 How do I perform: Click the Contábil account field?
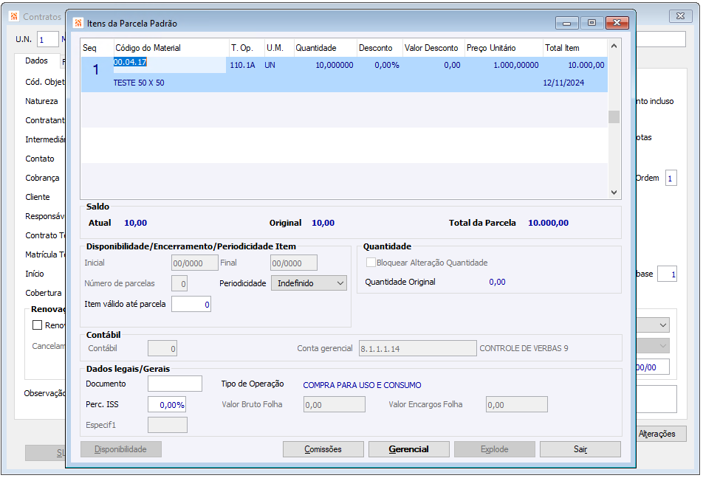tap(162, 348)
